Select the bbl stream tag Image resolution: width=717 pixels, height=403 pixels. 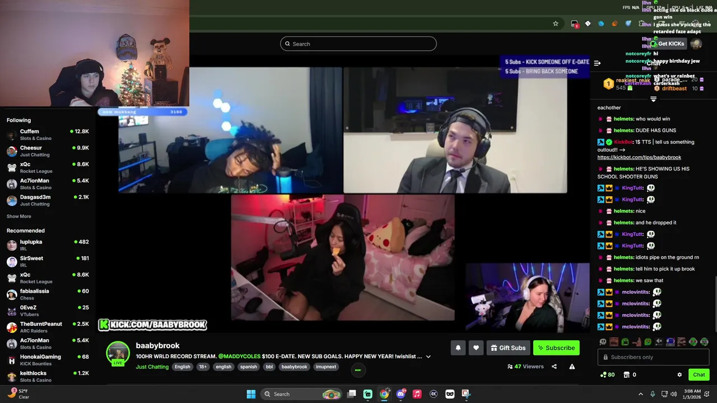(x=269, y=367)
